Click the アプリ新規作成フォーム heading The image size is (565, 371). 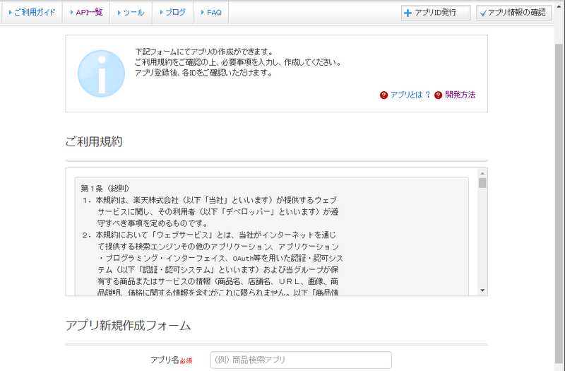click(x=128, y=326)
